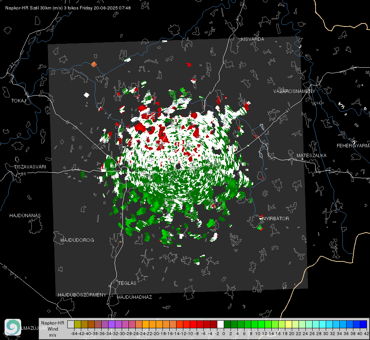The height and width of the screenshot is (340, 370).
Task: Click the radar title text with date 20-06-2025
Action: [x=68, y=8]
